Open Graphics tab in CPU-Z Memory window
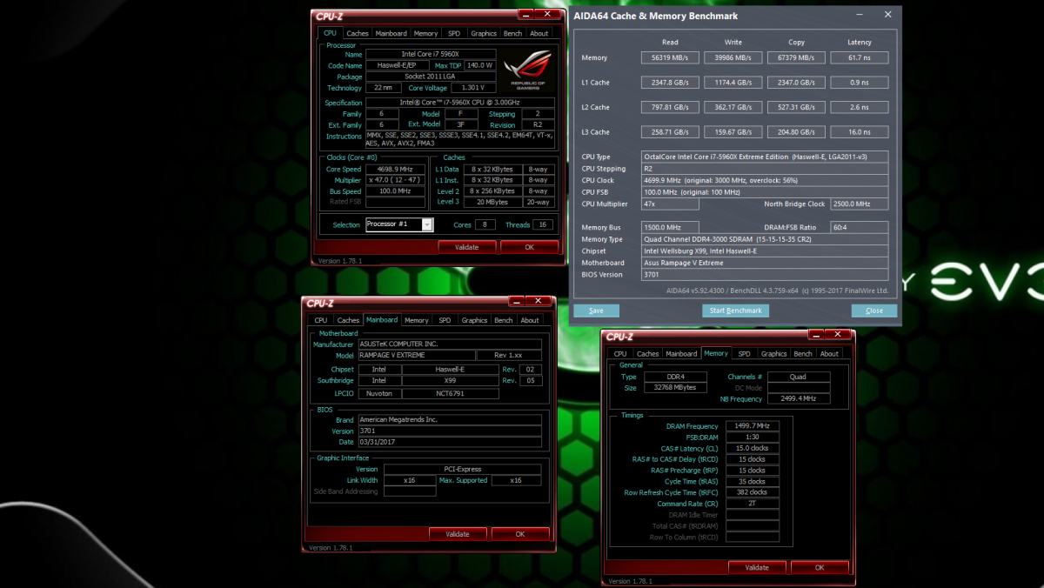The height and width of the screenshot is (588, 1044). tap(773, 354)
